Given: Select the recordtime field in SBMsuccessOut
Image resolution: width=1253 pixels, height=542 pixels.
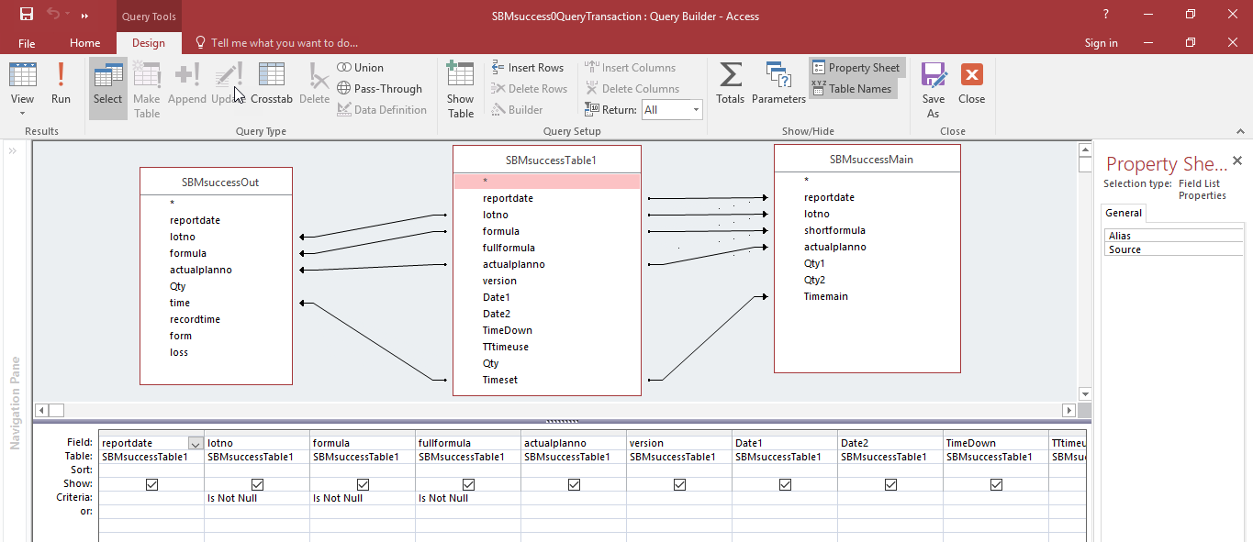Looking at the screenshot, I should point(195,319).
